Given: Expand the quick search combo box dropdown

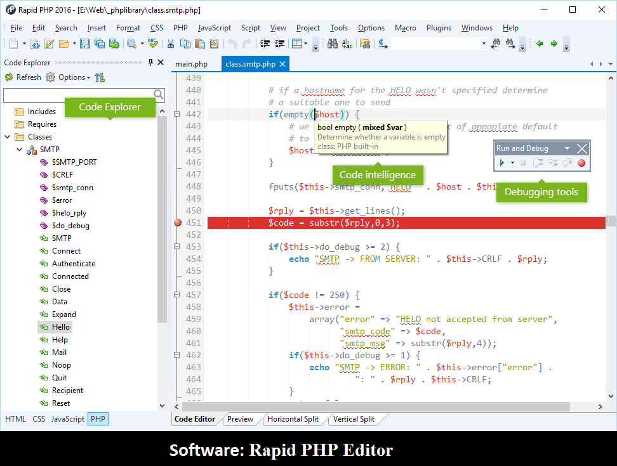Looking at the screenshot, I should click(x=484, y=44).
